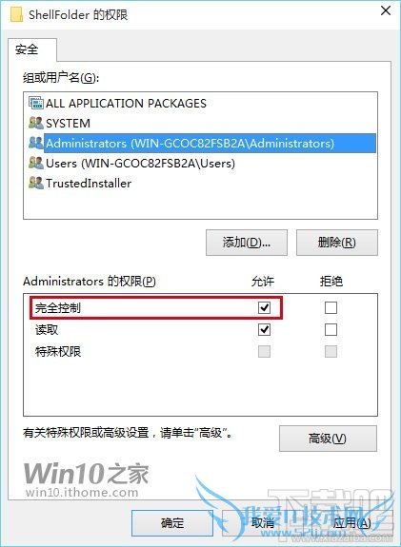401x547 pixels.
Task: Open advanced settings with 高级(V)
Action: click(x=328, y=439)
